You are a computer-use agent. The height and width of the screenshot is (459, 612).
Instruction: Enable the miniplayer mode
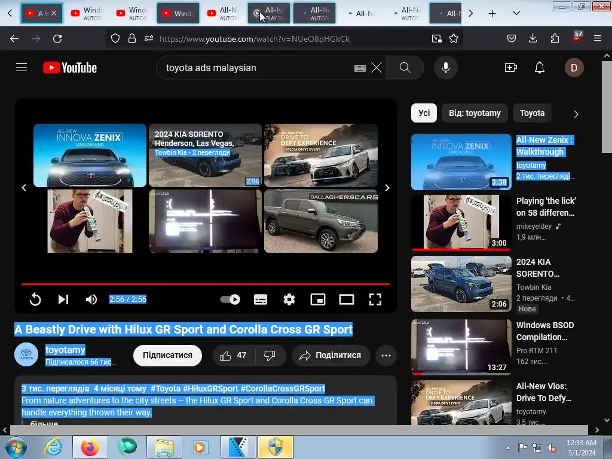pos(318,299)
